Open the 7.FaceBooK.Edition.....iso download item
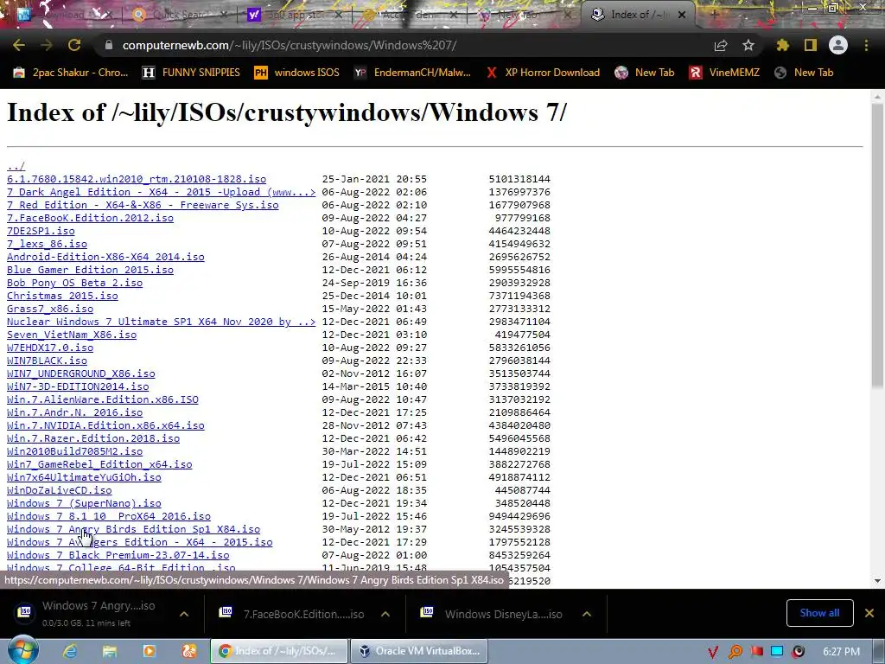The image size is (885, 664). click(294, 614)
